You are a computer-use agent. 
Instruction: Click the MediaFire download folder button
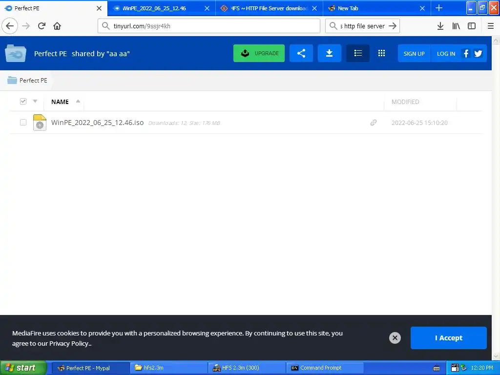point(330,53)
